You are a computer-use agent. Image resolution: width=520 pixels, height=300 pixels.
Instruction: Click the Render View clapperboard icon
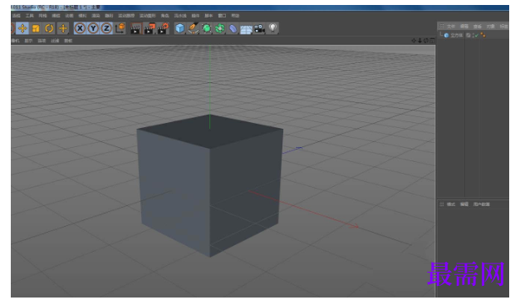[135, 28]
